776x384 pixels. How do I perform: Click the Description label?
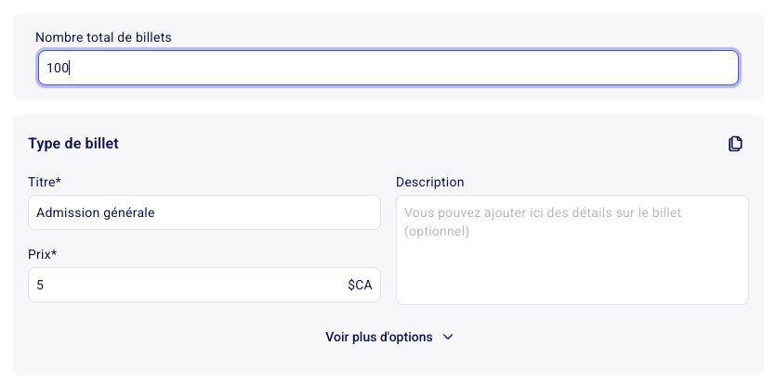430,183
